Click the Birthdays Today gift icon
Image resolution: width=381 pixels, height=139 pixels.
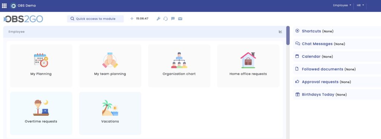[297, 94]
